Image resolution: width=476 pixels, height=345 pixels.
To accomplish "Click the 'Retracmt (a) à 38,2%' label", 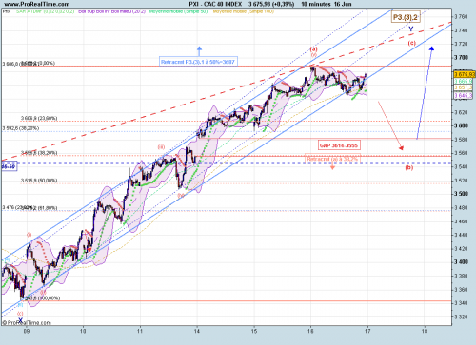I will [332, 159].
